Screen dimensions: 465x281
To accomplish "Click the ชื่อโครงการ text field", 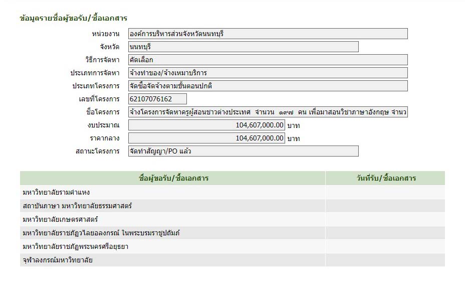I will [268, 112].
